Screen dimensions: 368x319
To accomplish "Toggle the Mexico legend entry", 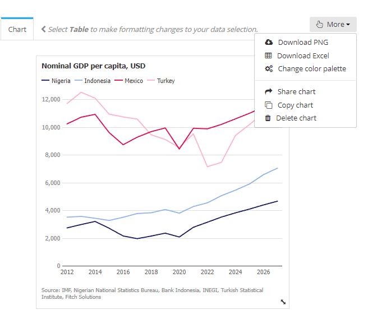I will 129,81.
